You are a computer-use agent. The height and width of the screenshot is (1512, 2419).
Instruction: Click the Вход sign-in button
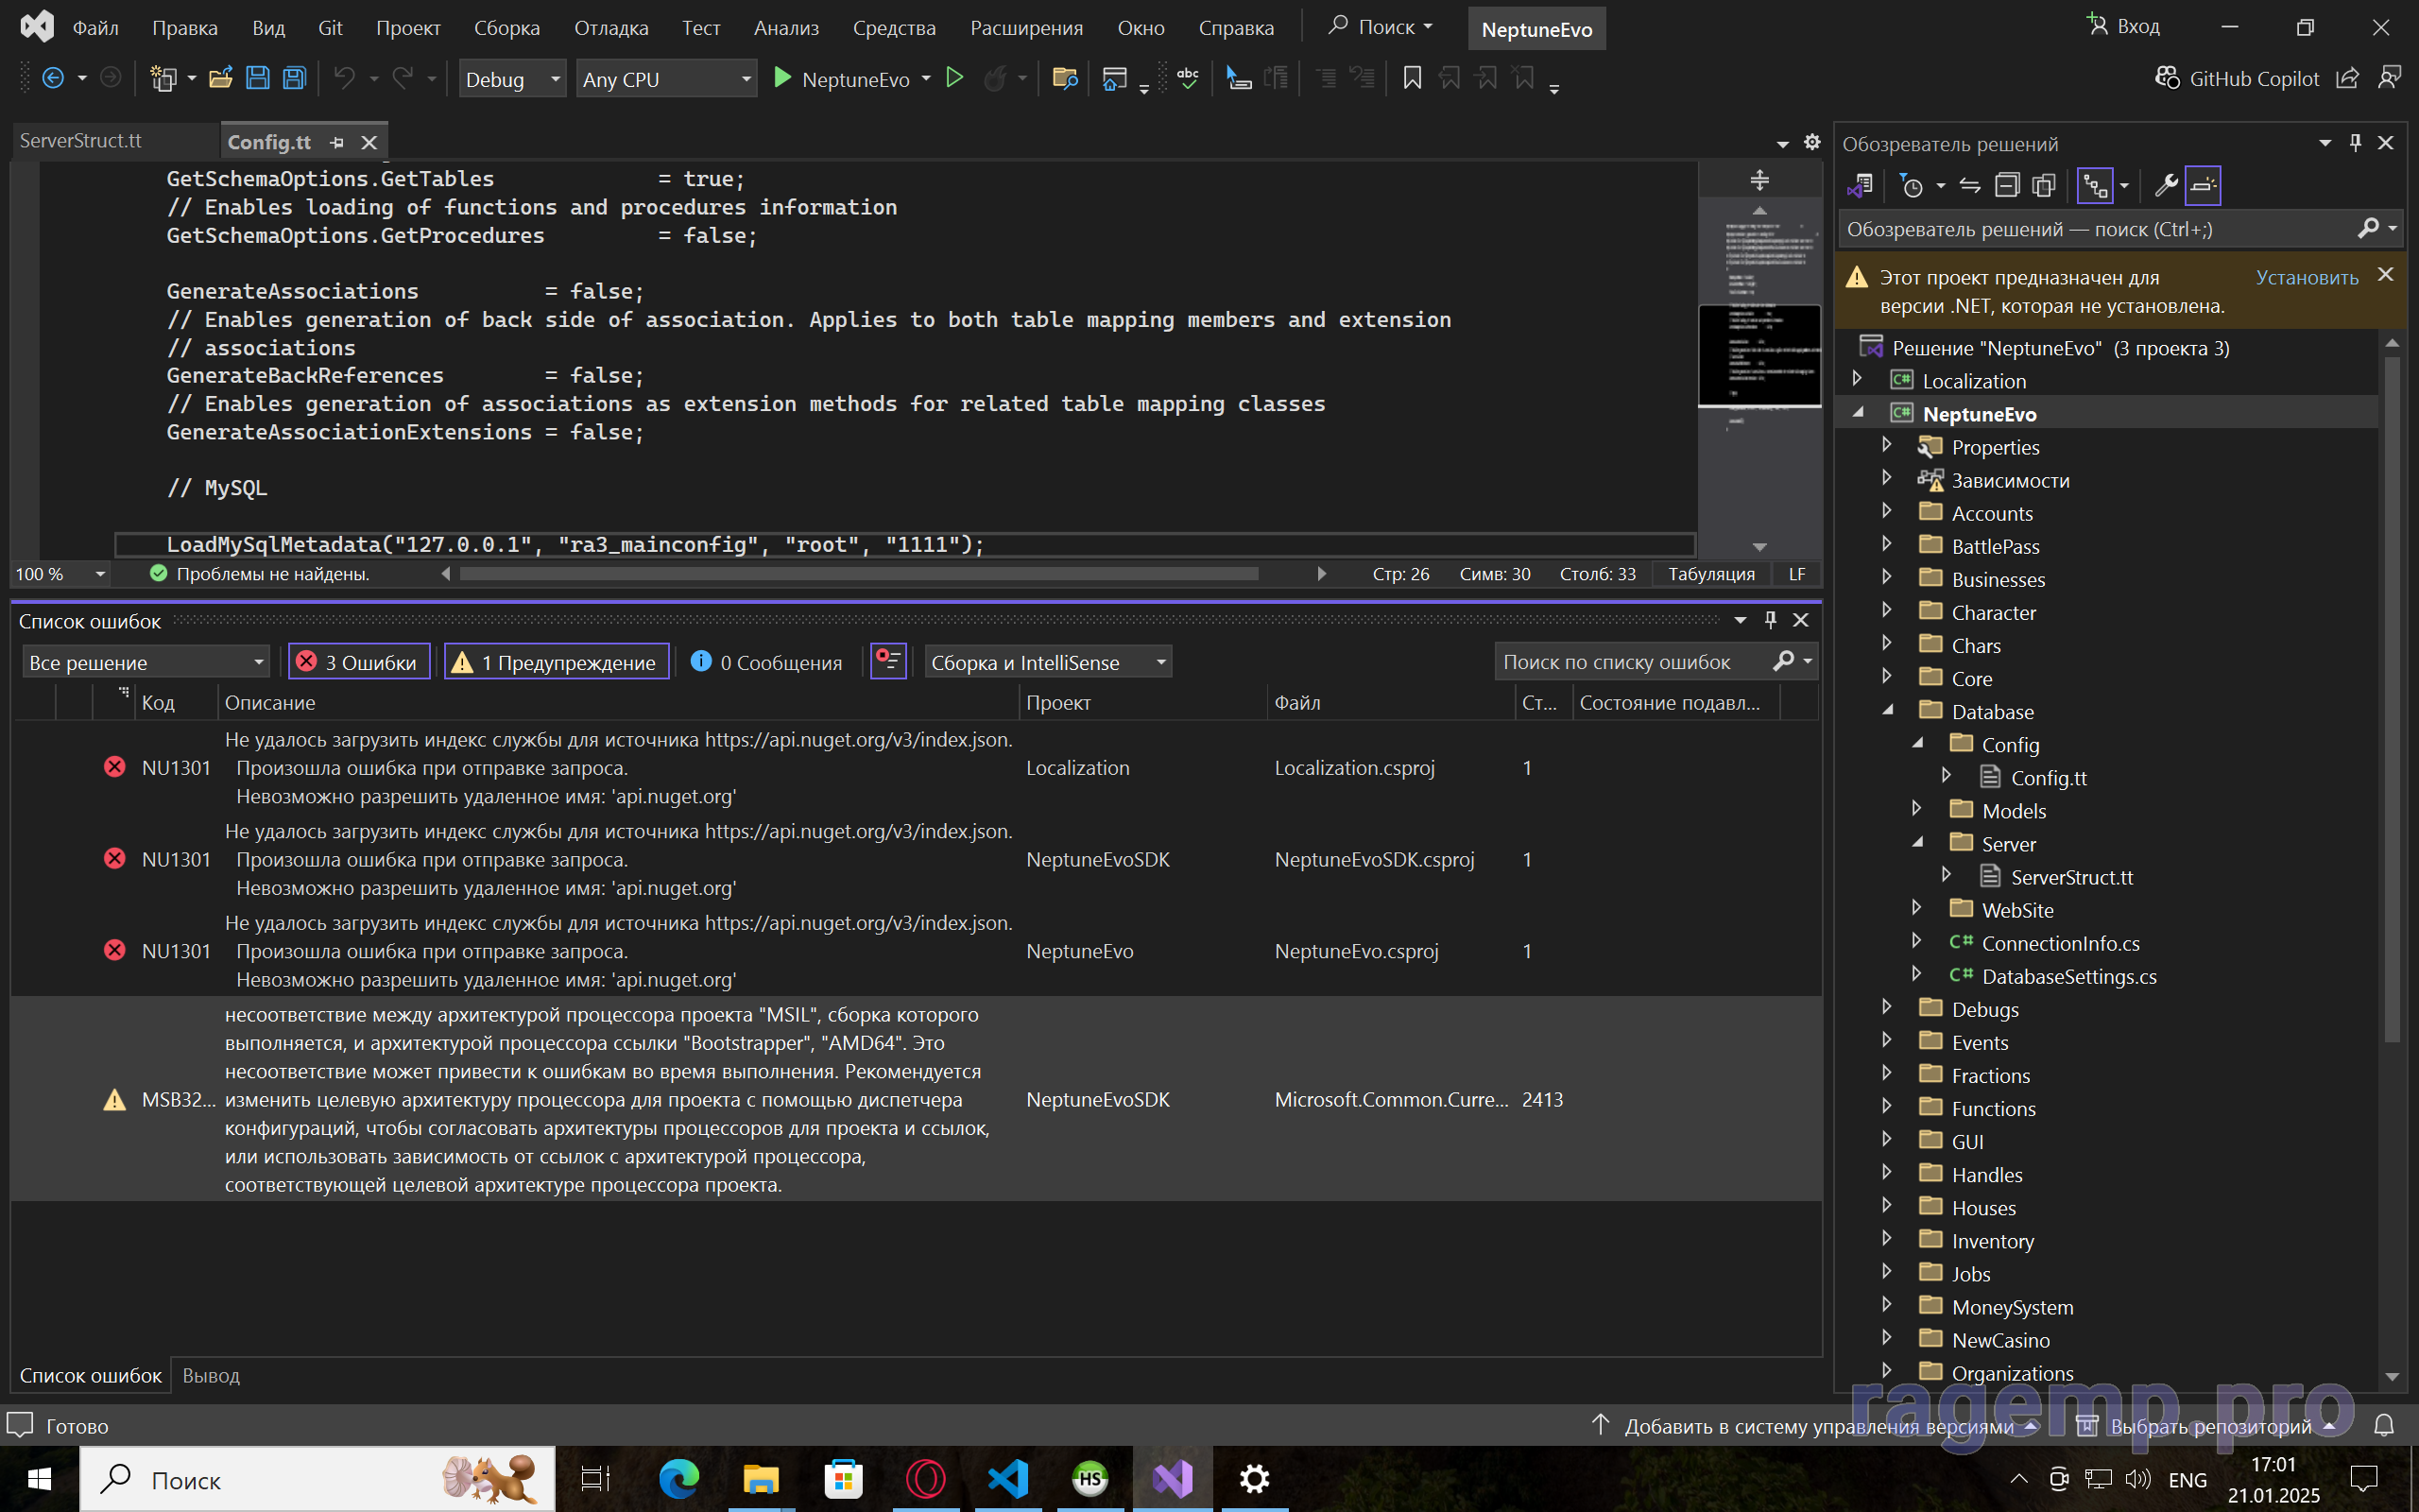tap(2123, 26)
